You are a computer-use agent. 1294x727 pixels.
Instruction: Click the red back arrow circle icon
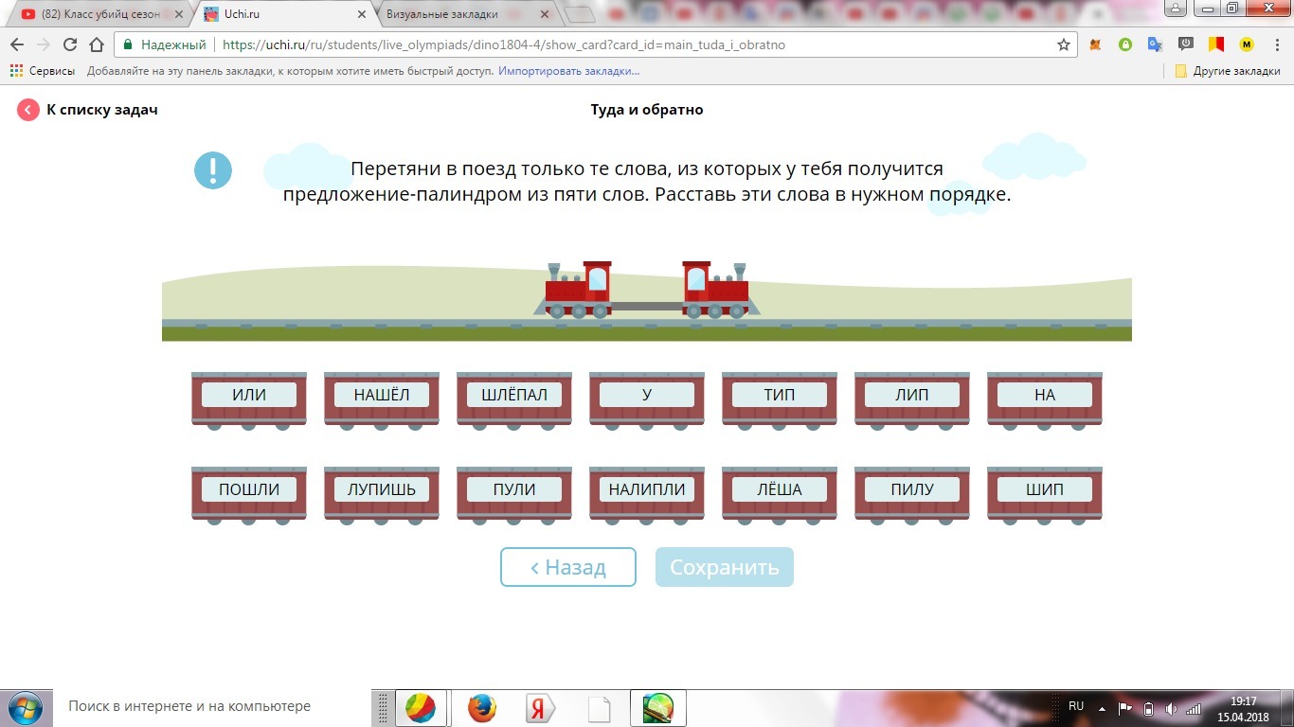28,110
